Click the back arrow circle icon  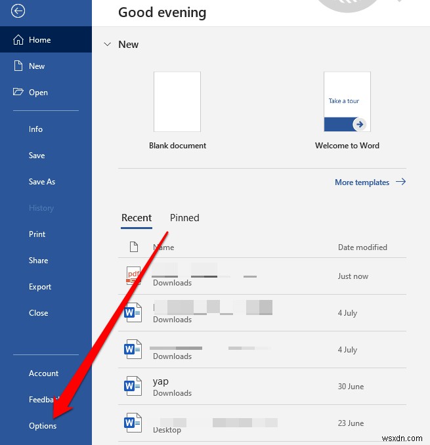pos(18,11)
